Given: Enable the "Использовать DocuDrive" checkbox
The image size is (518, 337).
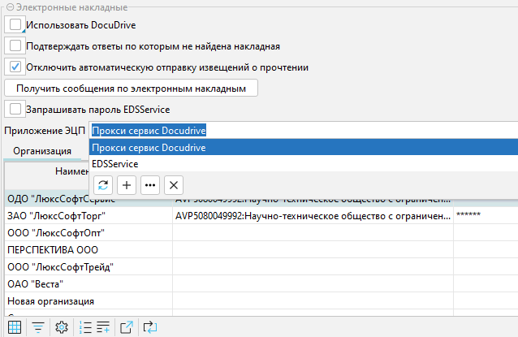Looking at the screenshot, I should [15, 25].
